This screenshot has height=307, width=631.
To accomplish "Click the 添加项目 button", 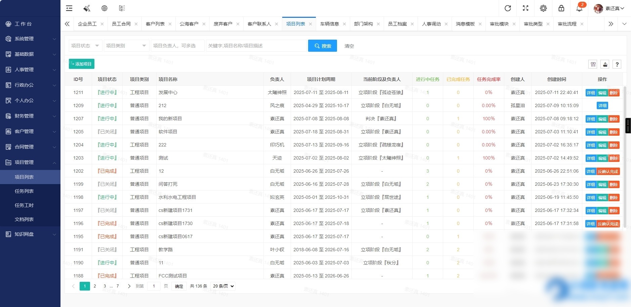I will (x=81, y=63).
